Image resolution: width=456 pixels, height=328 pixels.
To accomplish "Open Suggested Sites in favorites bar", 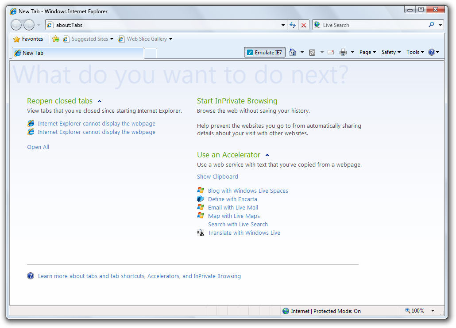I will pos(88,39).
